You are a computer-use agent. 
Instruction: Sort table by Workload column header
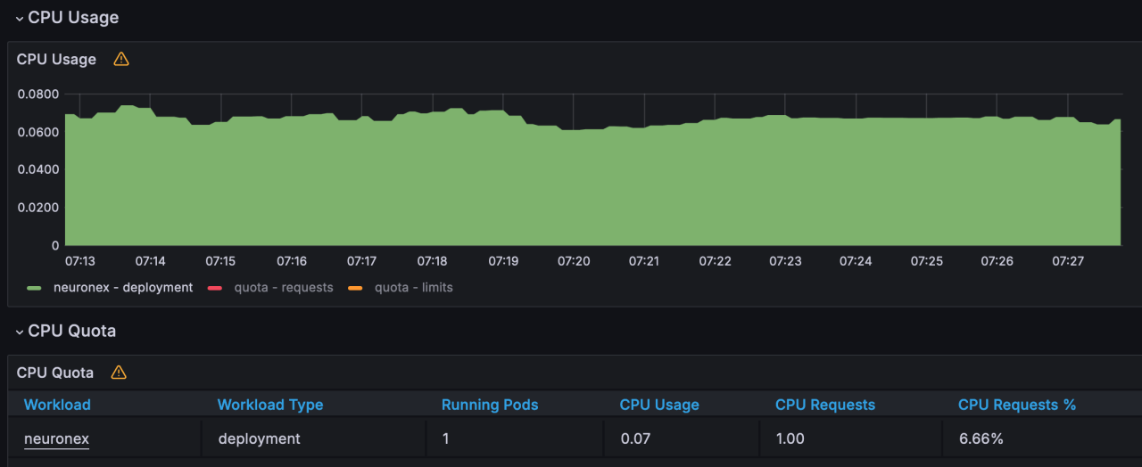pos(57,405)
